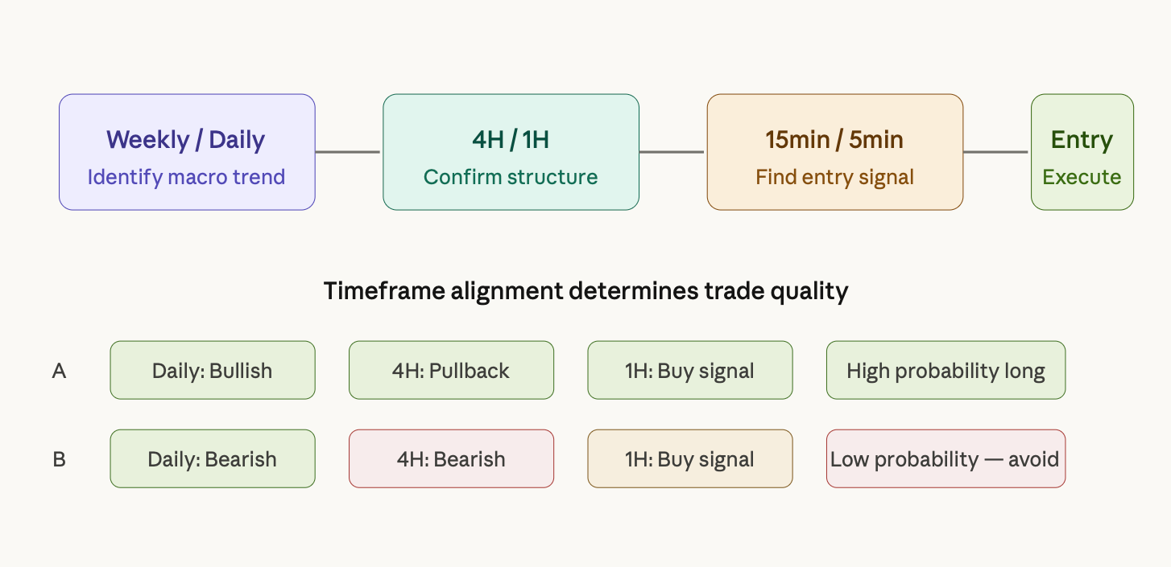Viewport: 1171px width, 567px height.
Task: Select the Daily: Bullish box
Action: tap(213, 370)
